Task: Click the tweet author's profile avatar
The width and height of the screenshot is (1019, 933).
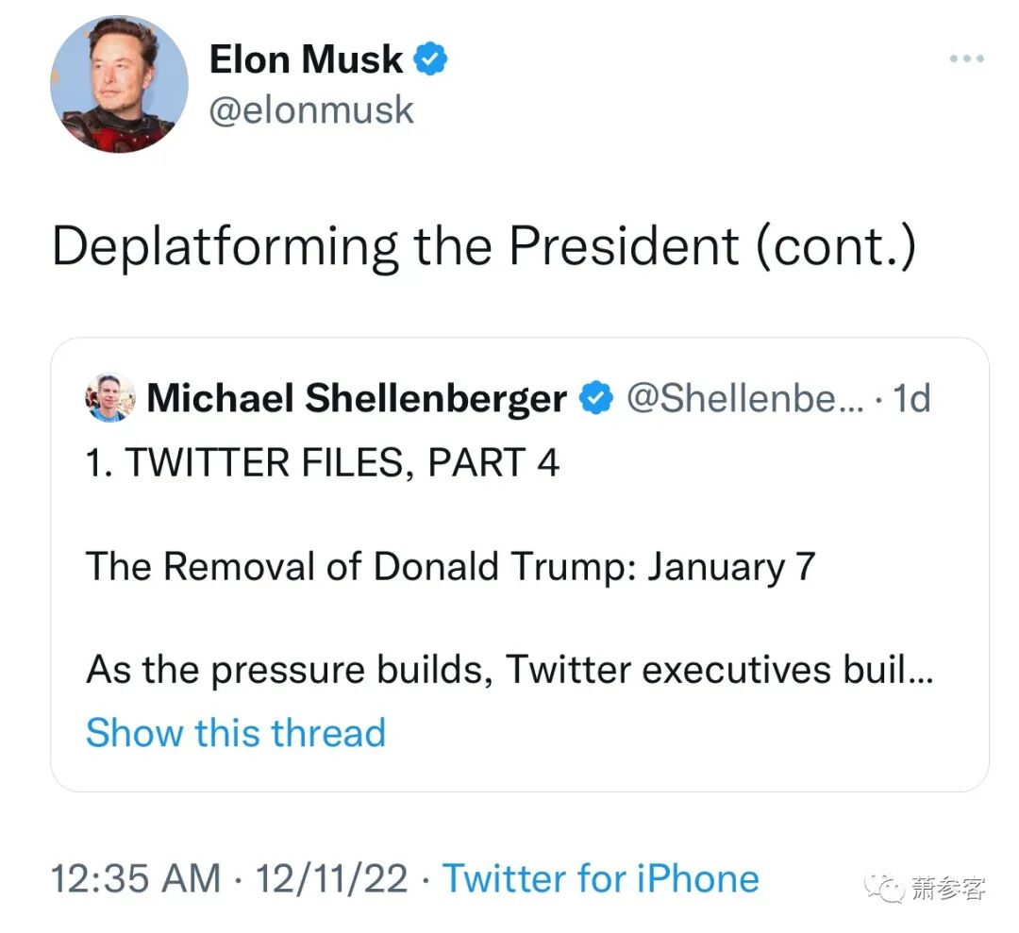Action: 119,85
